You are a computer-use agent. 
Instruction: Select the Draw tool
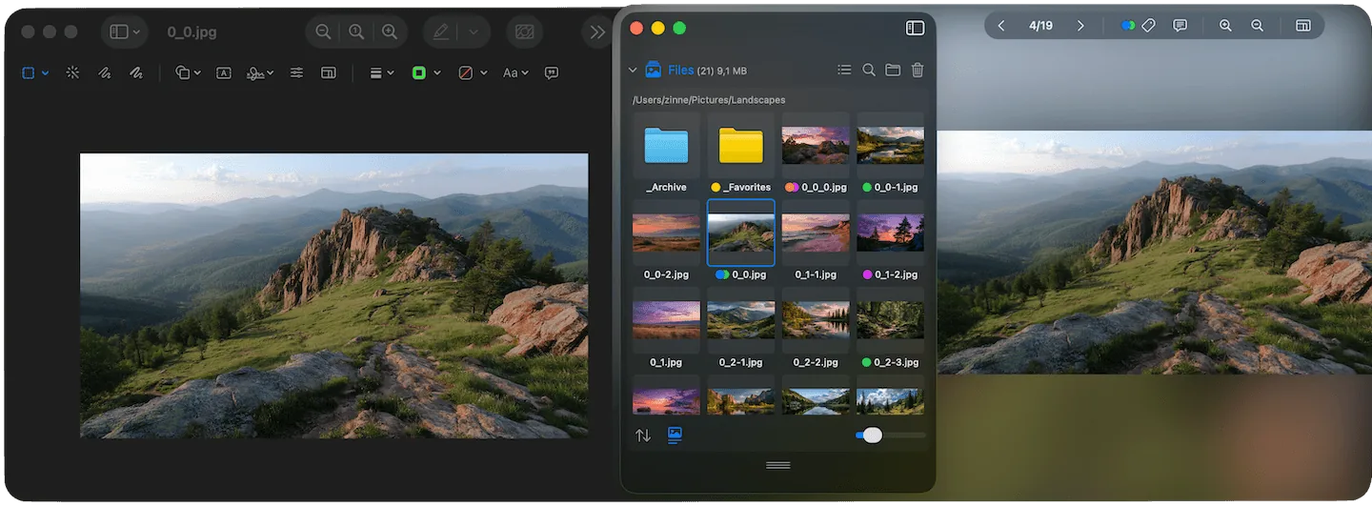click(136, 72)
